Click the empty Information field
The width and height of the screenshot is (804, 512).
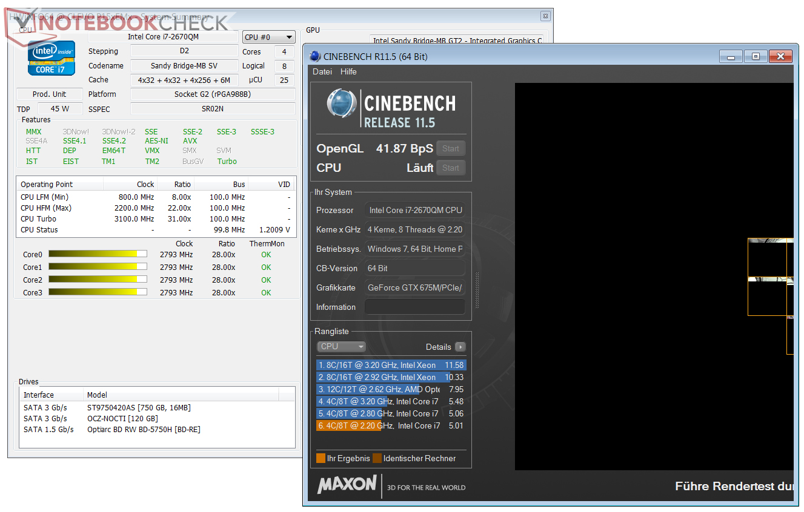click(414, 307)
